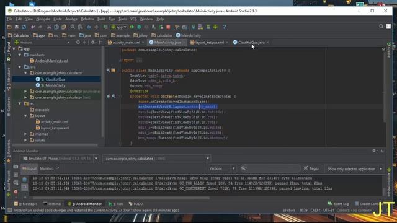Click the red terminate application icon in Android Monitor
This screenshot has height=223, width=397.
point(16,191)
